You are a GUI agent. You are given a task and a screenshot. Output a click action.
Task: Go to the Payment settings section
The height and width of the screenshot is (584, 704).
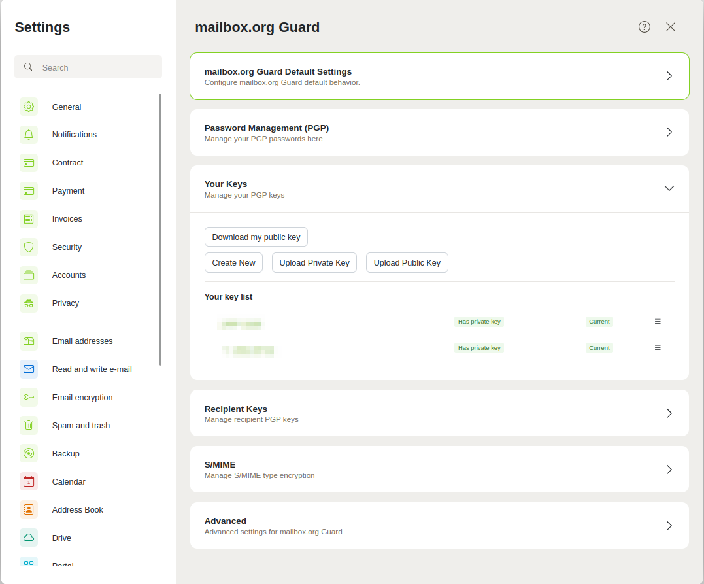(x=88, y=191)
